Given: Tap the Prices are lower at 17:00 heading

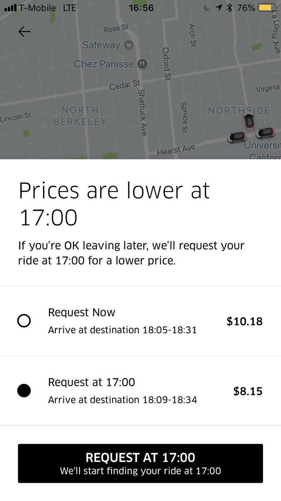Looking at the screenshot, I should pyautogui.click(x=114, y=202).
